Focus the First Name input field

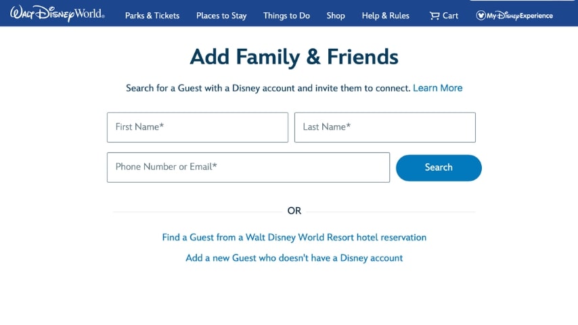click(x=198, y=127)
